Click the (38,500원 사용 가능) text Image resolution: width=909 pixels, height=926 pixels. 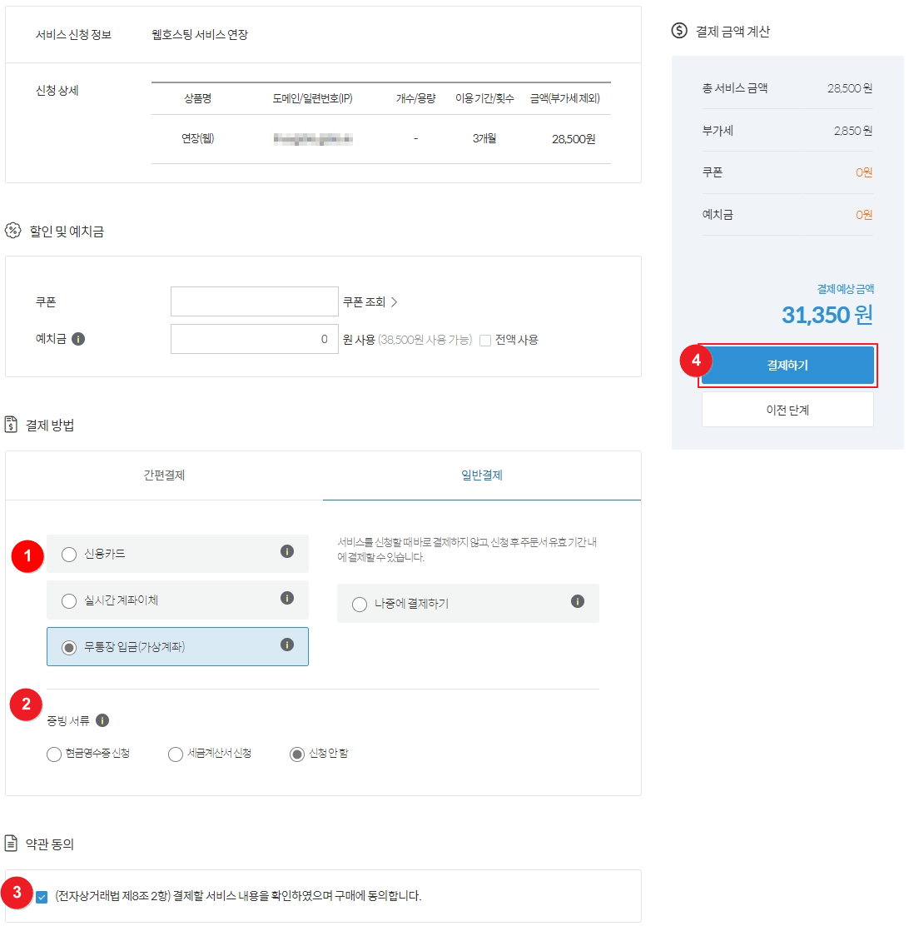pos(425,340)
